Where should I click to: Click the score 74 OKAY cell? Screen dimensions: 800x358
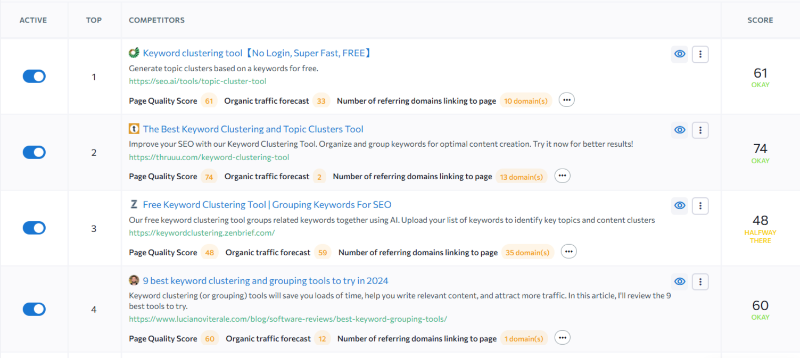coord(760,153)
